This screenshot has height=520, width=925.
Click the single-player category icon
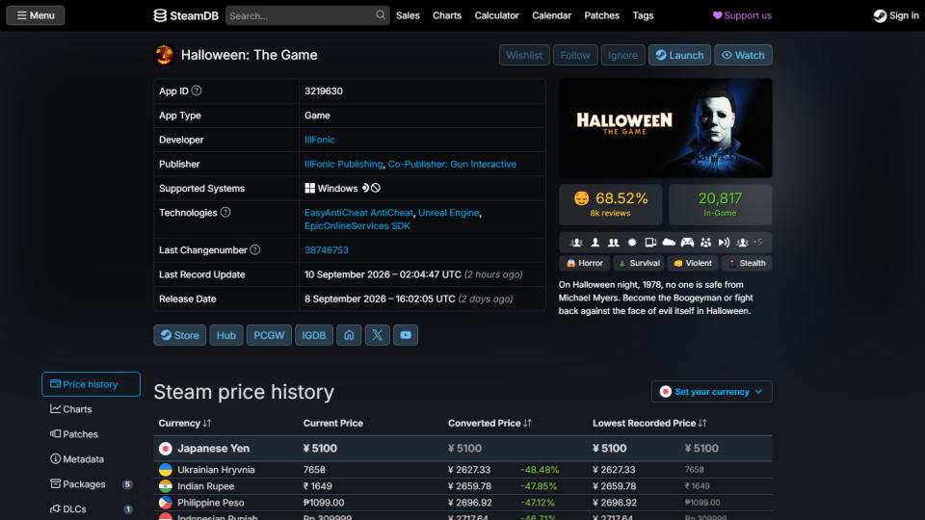tap(595, 243)
